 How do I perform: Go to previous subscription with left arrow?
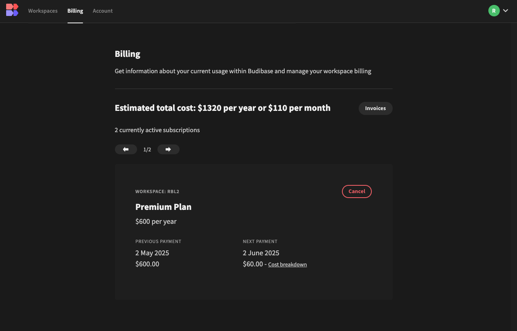pos(126,149)
